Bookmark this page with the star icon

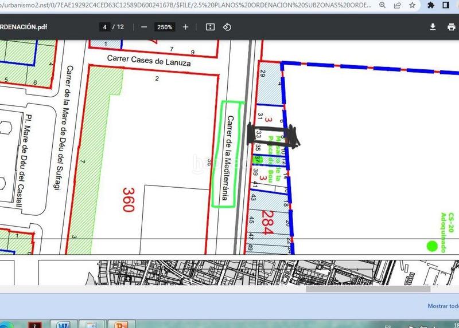click(412, 5)
